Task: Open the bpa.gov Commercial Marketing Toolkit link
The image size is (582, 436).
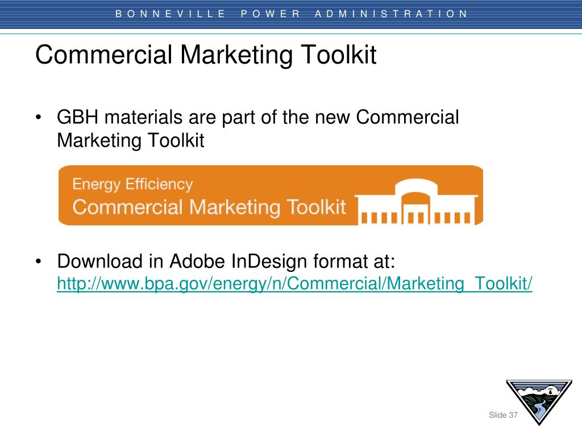Action: 294,284
